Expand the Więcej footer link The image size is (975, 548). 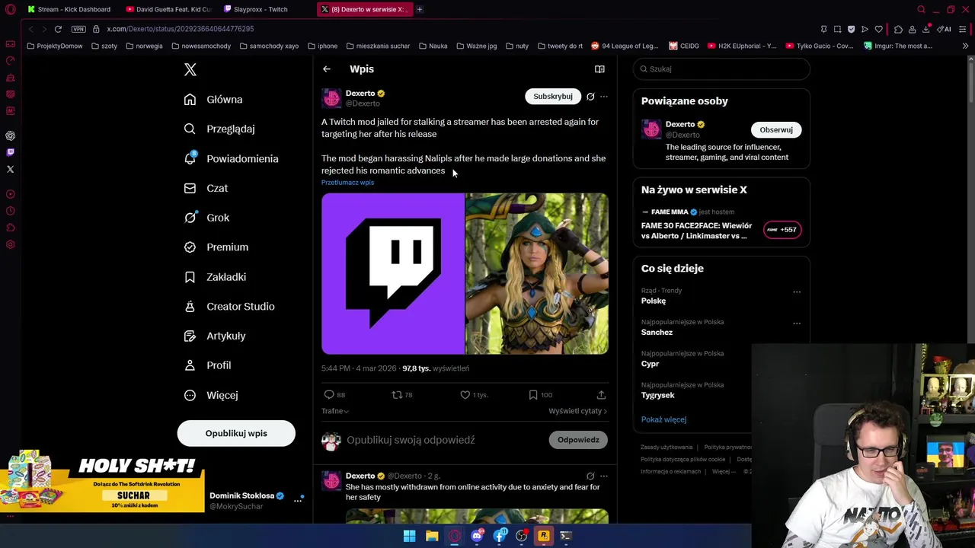pyautogui.click(x=723, y=471)
